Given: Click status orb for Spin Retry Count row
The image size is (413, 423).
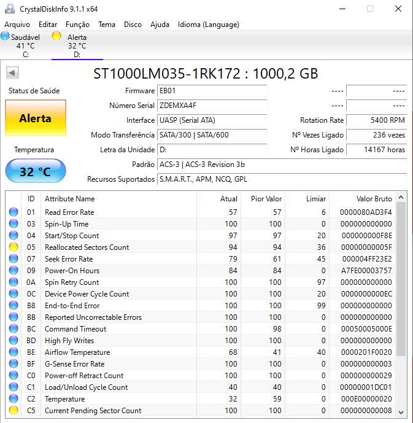Looking at the screenshot, I should [x=14, y=282].
